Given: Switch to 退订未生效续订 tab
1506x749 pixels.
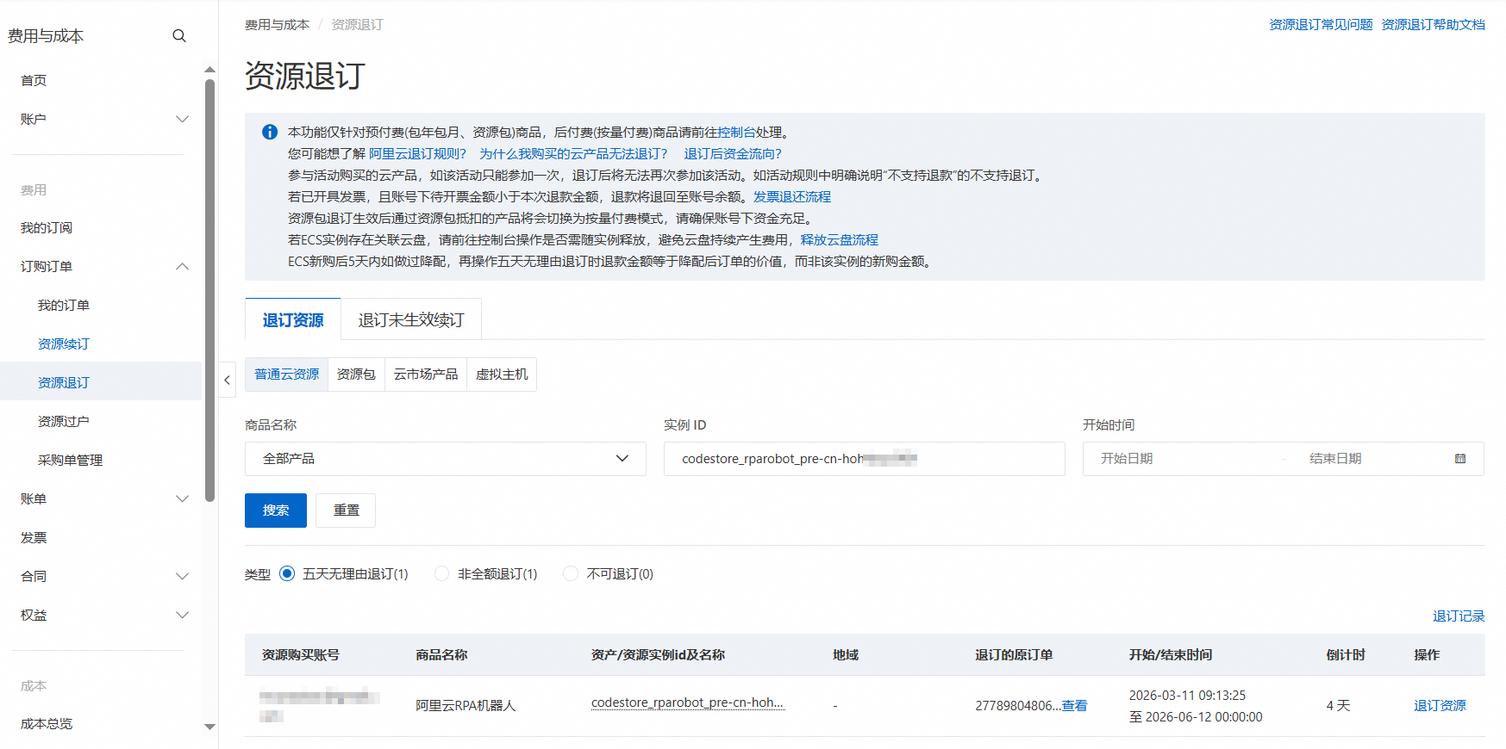Looking at the screenshot, I should click(x=411, y=320).
